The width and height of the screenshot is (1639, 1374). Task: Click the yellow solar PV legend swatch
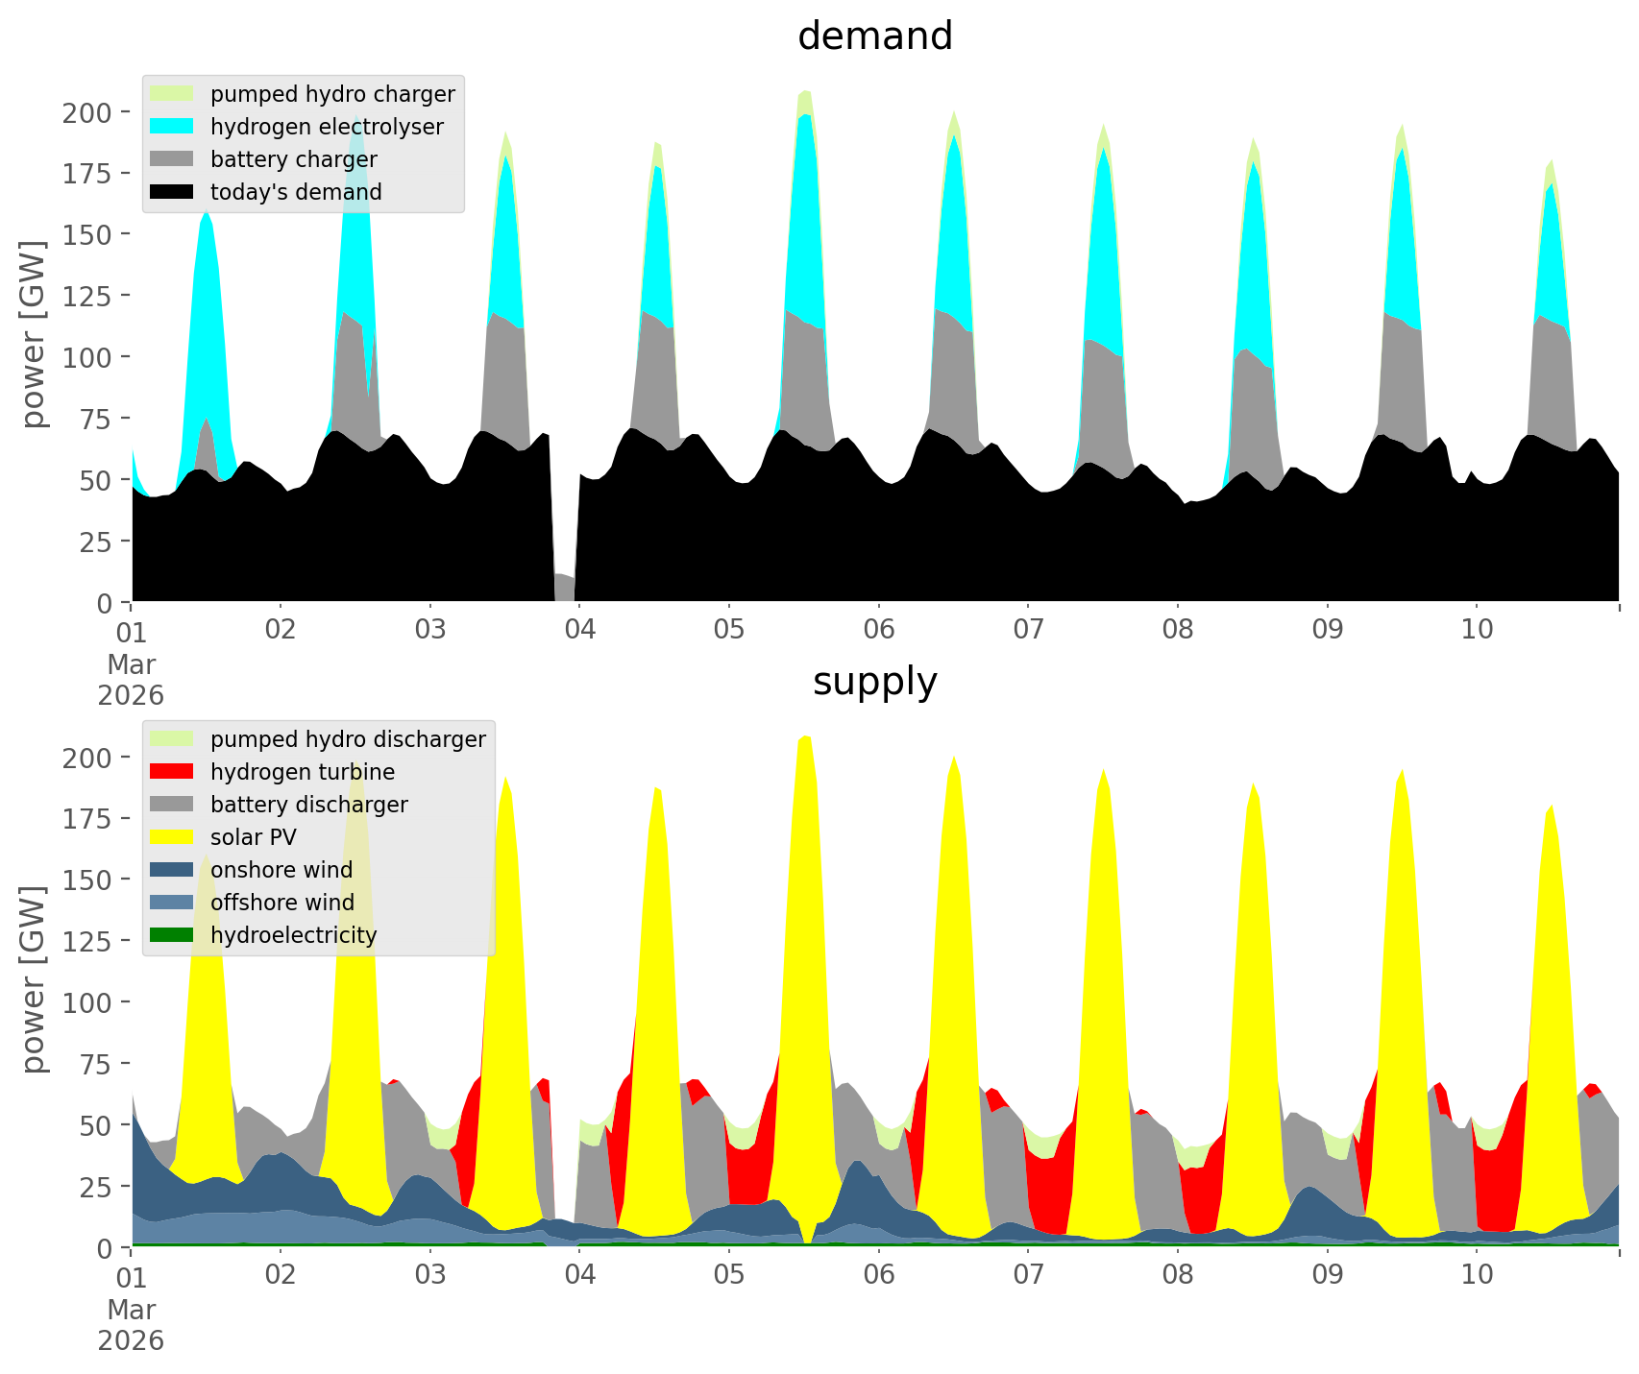click(x=172, y=837)
